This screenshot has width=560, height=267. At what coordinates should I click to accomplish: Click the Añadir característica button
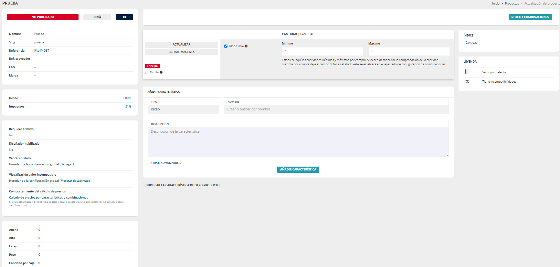[x=298, y=169]
